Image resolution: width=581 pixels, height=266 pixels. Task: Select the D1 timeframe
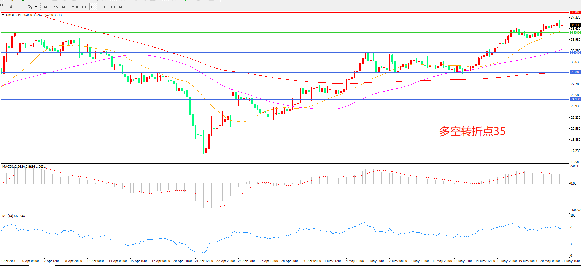[x=103, y=7]
